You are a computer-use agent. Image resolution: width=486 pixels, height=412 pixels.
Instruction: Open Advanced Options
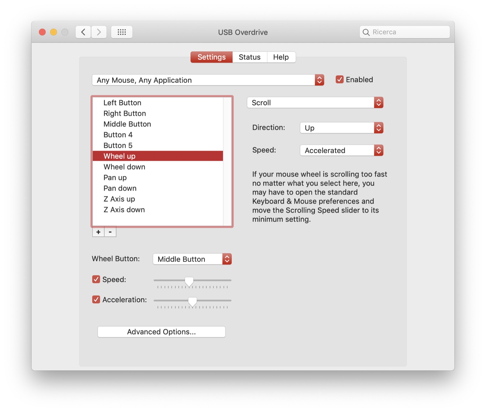point(161,332)
